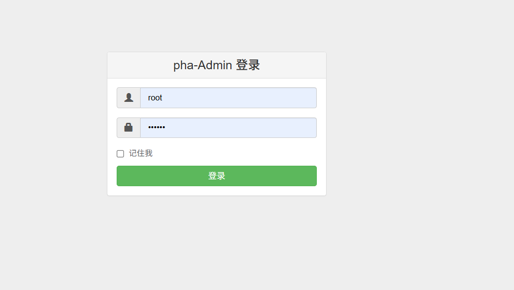Focus the masked password input field
This screenshot has height=290, width=514.
228,128
